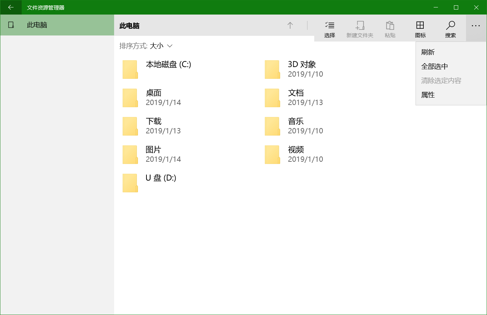This screenshot has width=487, height=315.
Task: Open the 文档 folder
Action: pos(296,93)
